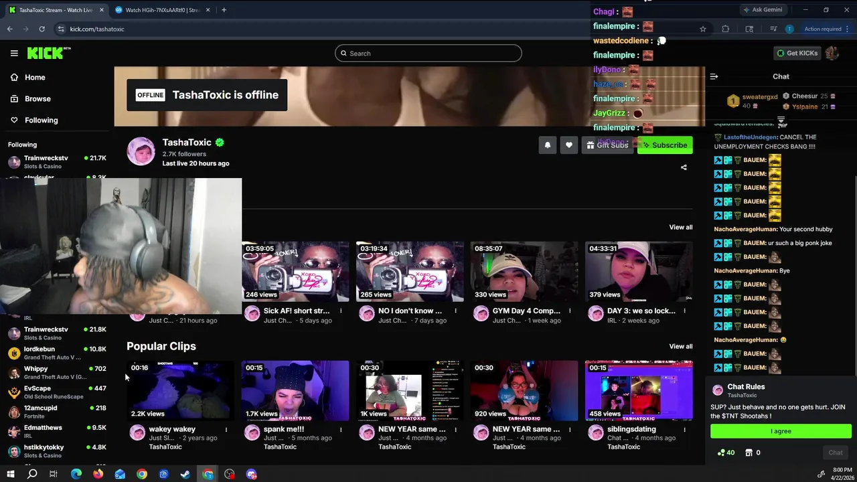View all Popular Clips
The width and height of the screenshot is (857, 482).
pyautogui.click(x=681, y=347)
